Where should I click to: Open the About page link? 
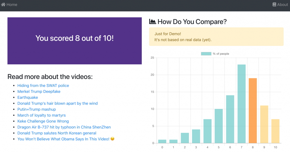pos(280,5)
